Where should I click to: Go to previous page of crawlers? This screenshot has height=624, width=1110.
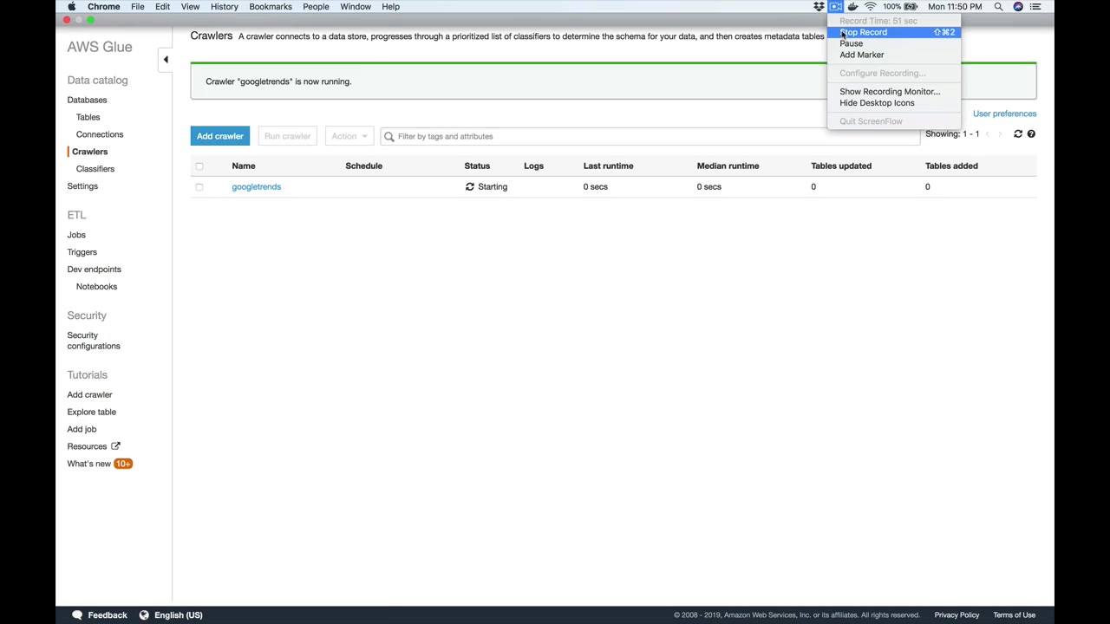(988, 134)
